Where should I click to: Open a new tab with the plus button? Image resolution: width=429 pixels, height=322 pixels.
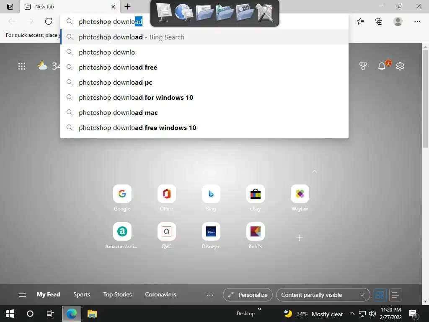[127, 7]
